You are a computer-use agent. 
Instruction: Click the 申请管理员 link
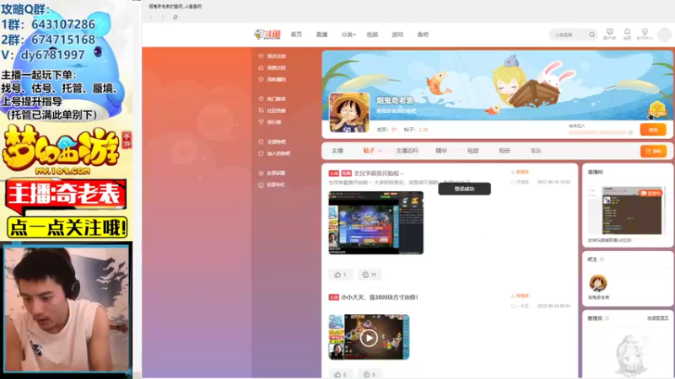[x=657, y=318]
